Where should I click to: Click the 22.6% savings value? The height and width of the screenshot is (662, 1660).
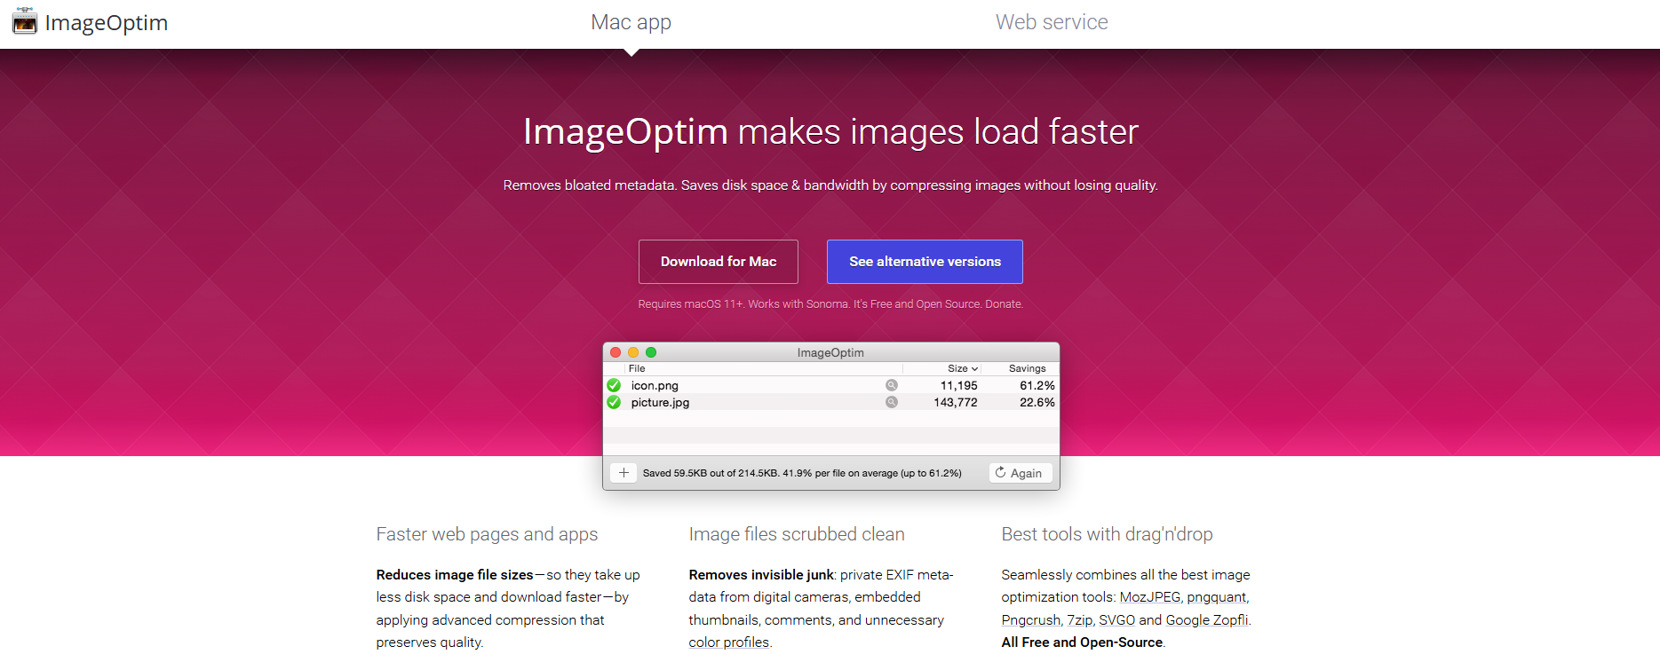point(1037,402)
